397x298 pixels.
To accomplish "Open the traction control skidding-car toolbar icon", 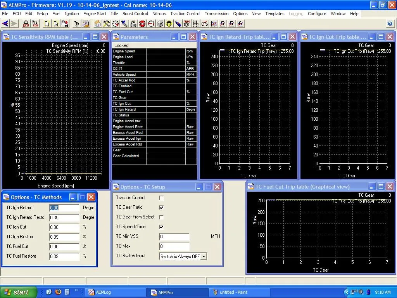I will click(169, 24).
